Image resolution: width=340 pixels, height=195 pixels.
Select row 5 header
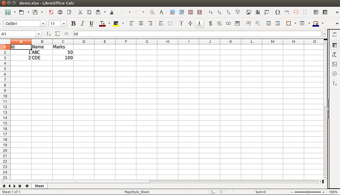click(5, 69)
